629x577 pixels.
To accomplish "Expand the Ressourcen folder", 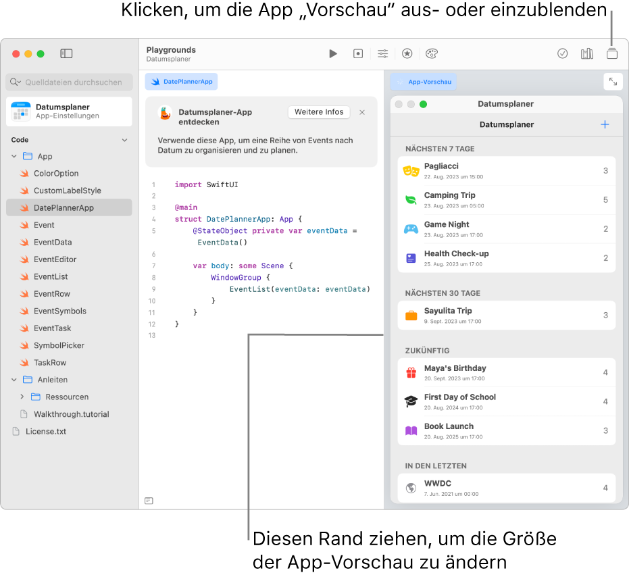I will (22, 397).
